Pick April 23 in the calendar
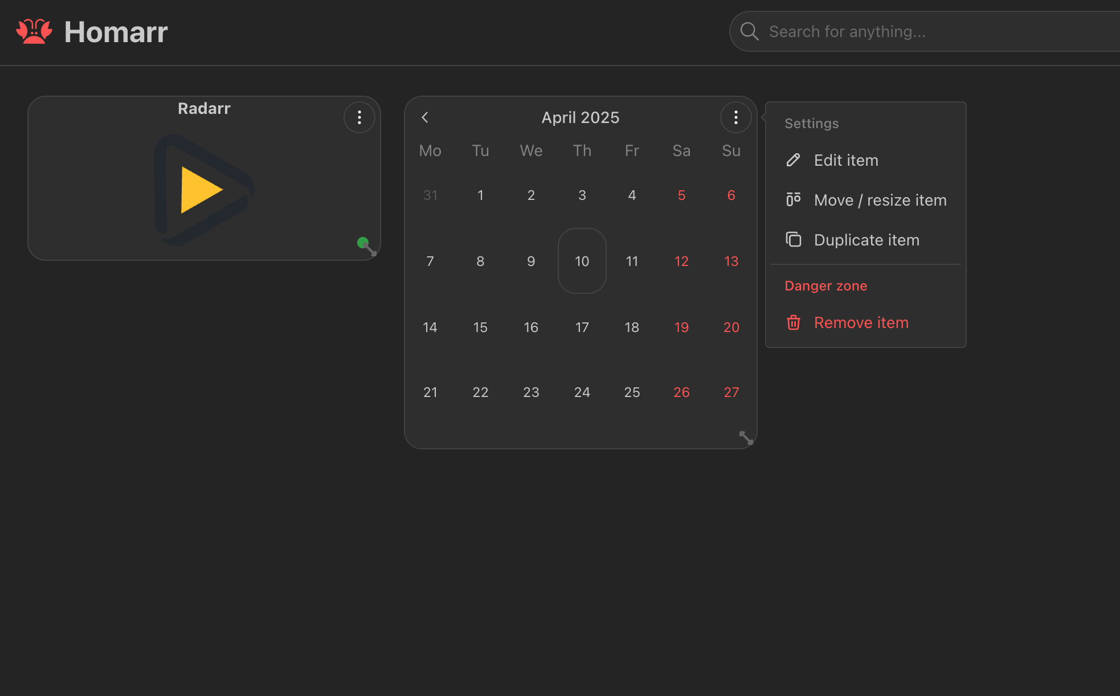The height and width of the screenshot is (696, 1120). [x=531, y=392]
